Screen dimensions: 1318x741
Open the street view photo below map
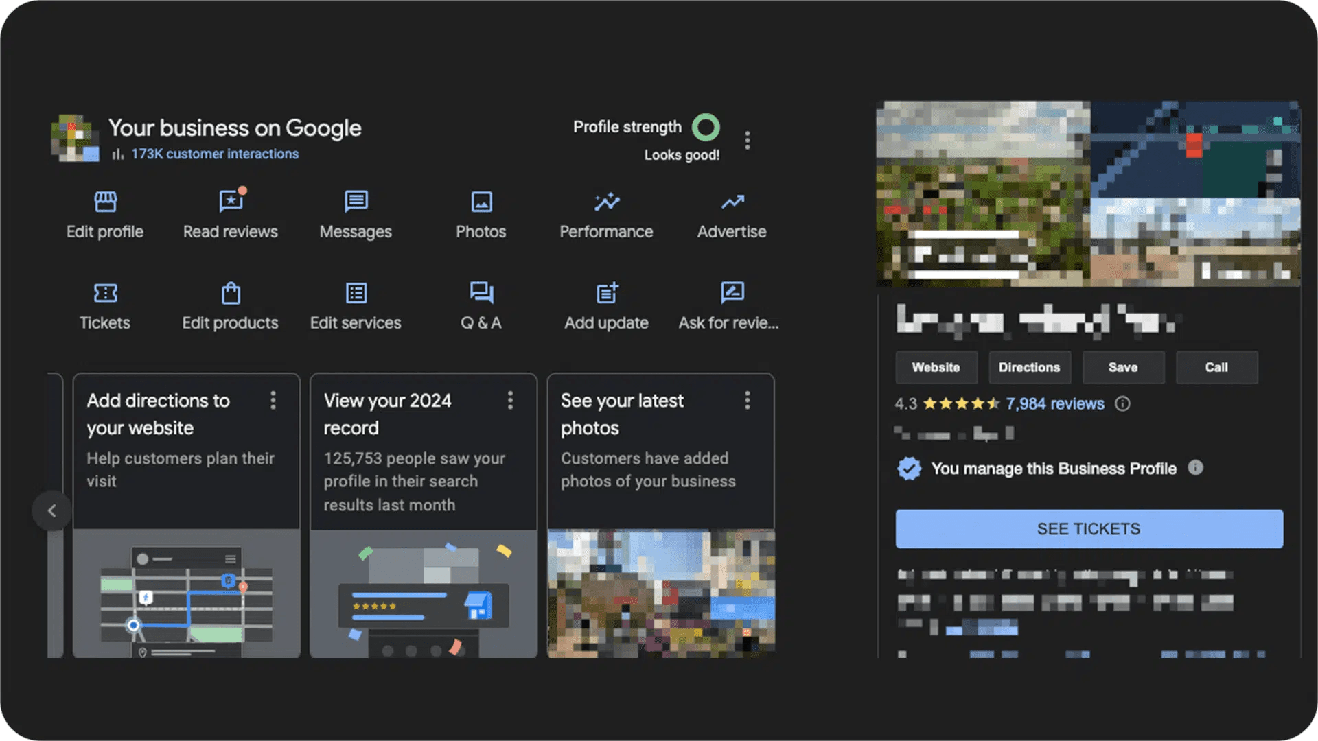coord(1196,243)
